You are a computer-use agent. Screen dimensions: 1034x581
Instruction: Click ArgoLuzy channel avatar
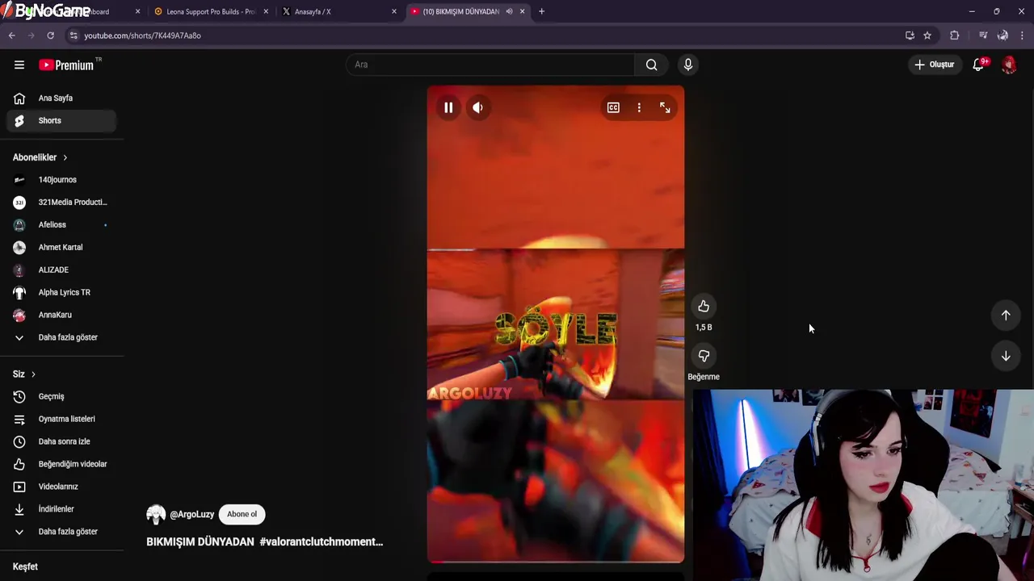156,515
